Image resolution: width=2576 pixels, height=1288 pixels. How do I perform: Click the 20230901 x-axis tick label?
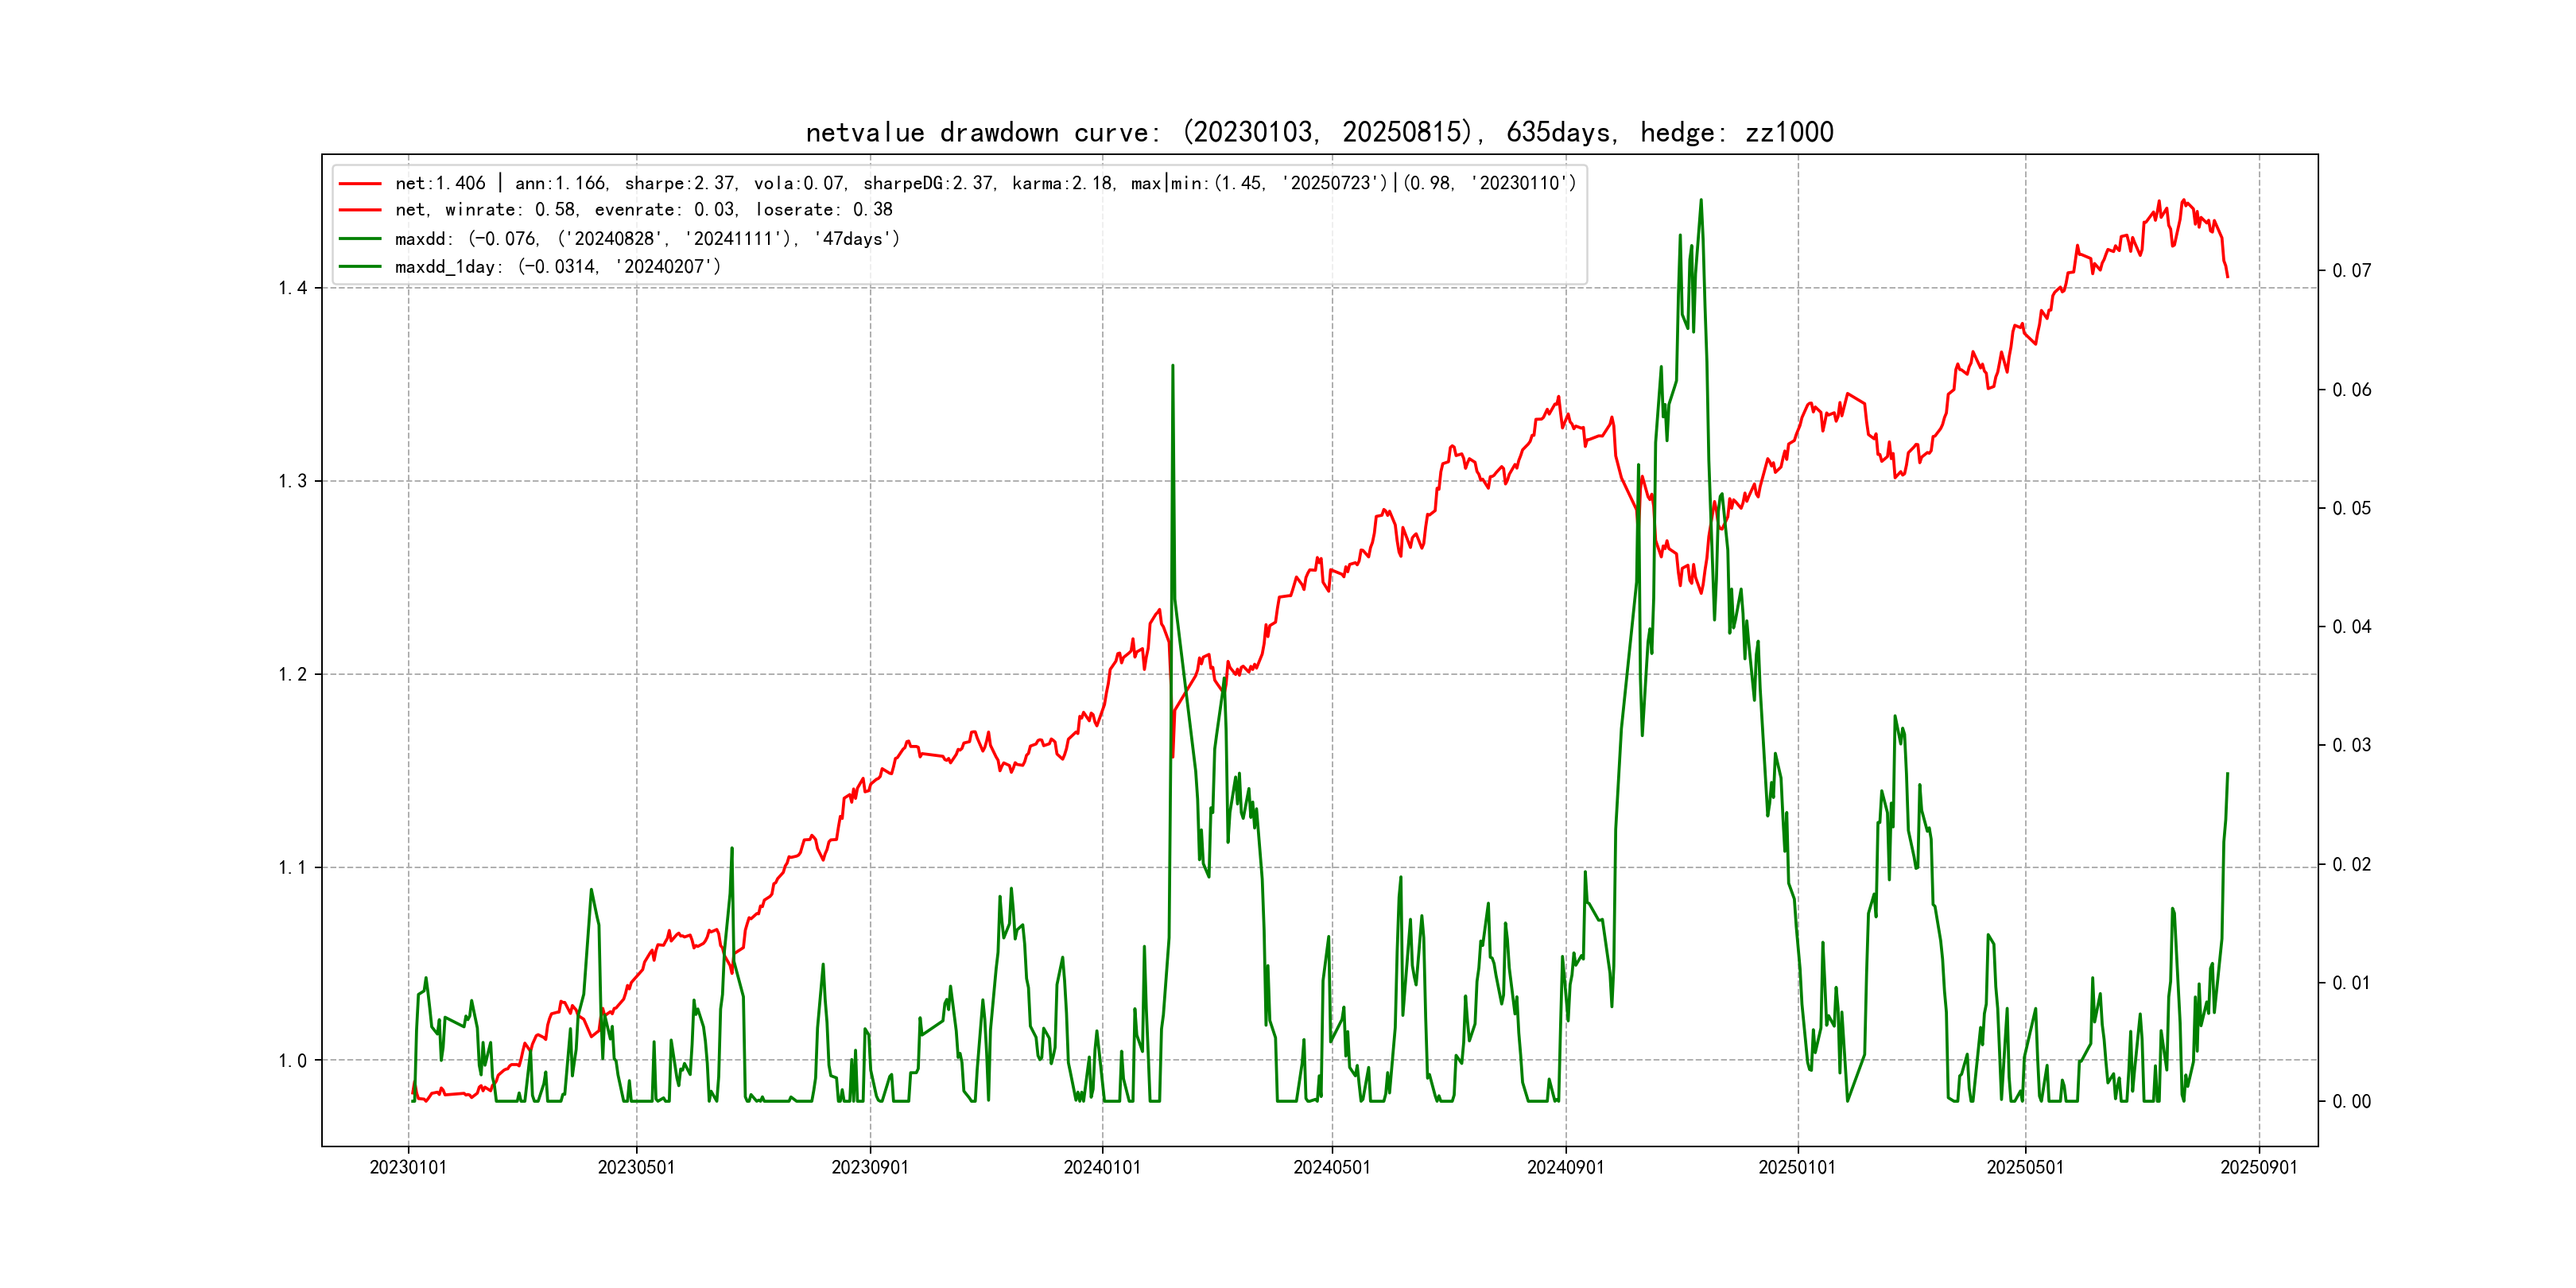coord(870,1167)
